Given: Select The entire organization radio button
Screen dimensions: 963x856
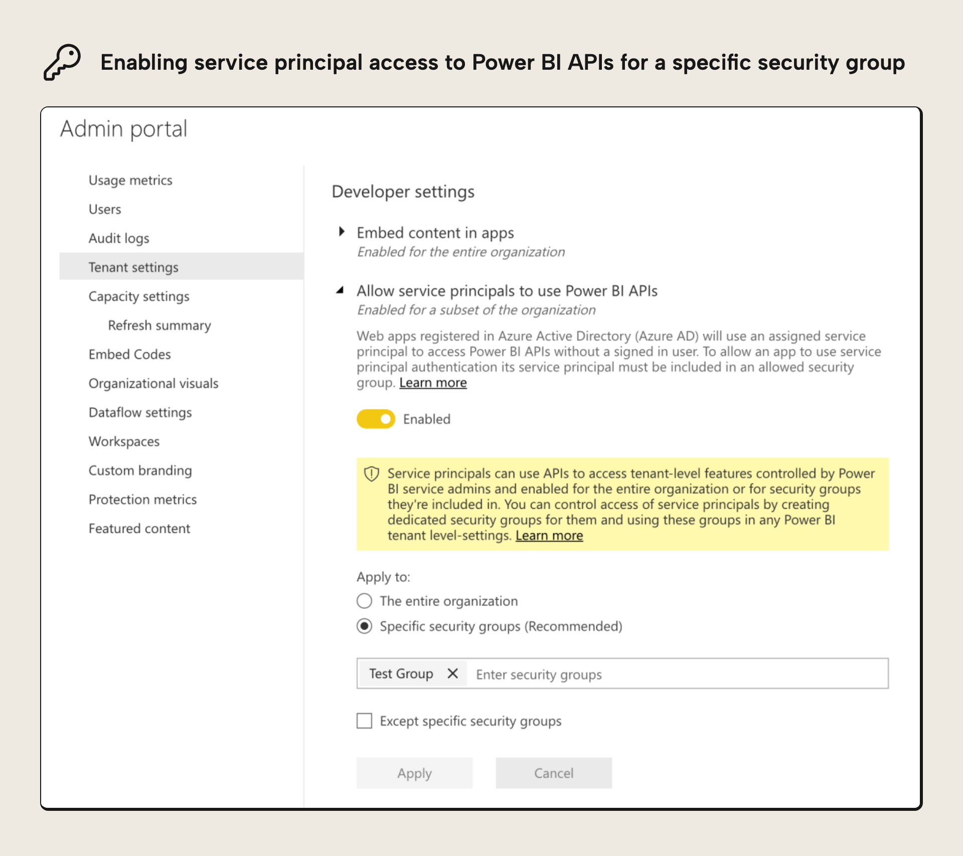Looking at the screenshot, I should click(364, 601).
